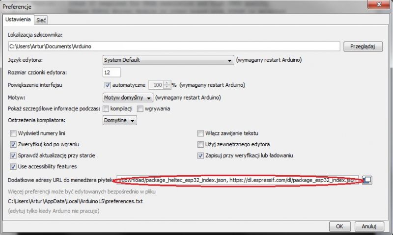The width and height of the screenshot is (393, 235).
Task: Click the 'Powiększenie interfejsu' label
Action: point(35,85)
